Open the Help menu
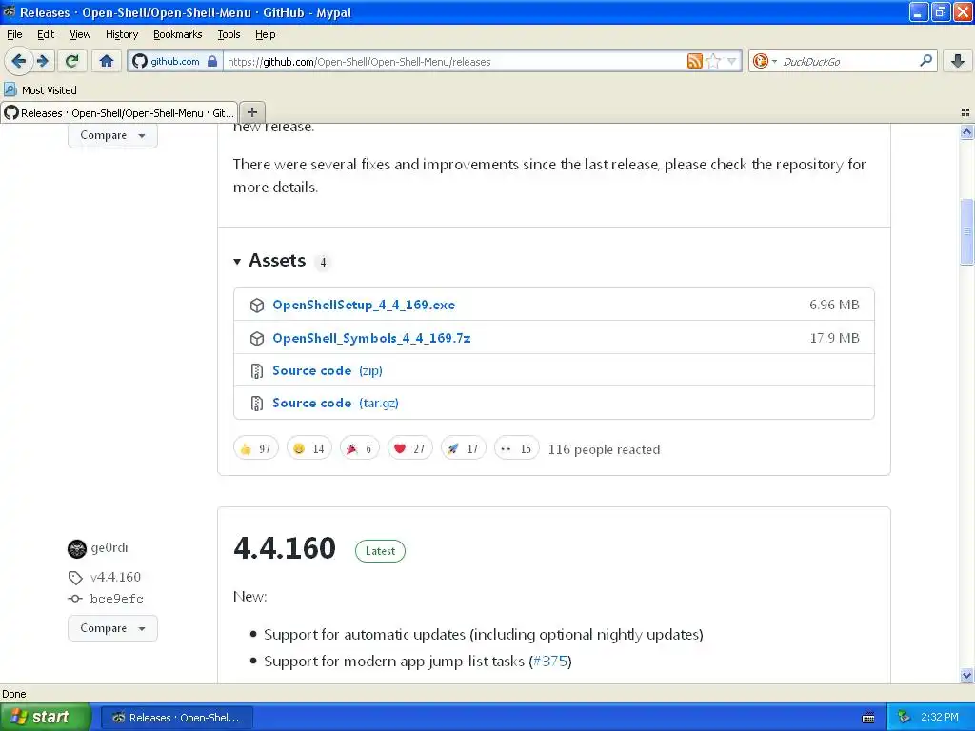The height and width of the screenshot is (731, 975). point(265,34)
